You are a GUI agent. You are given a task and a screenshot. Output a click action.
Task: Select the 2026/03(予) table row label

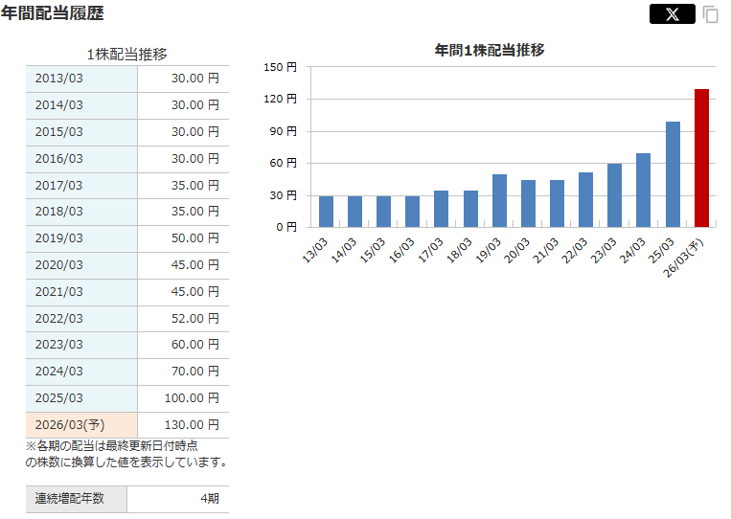coord(81,424)
